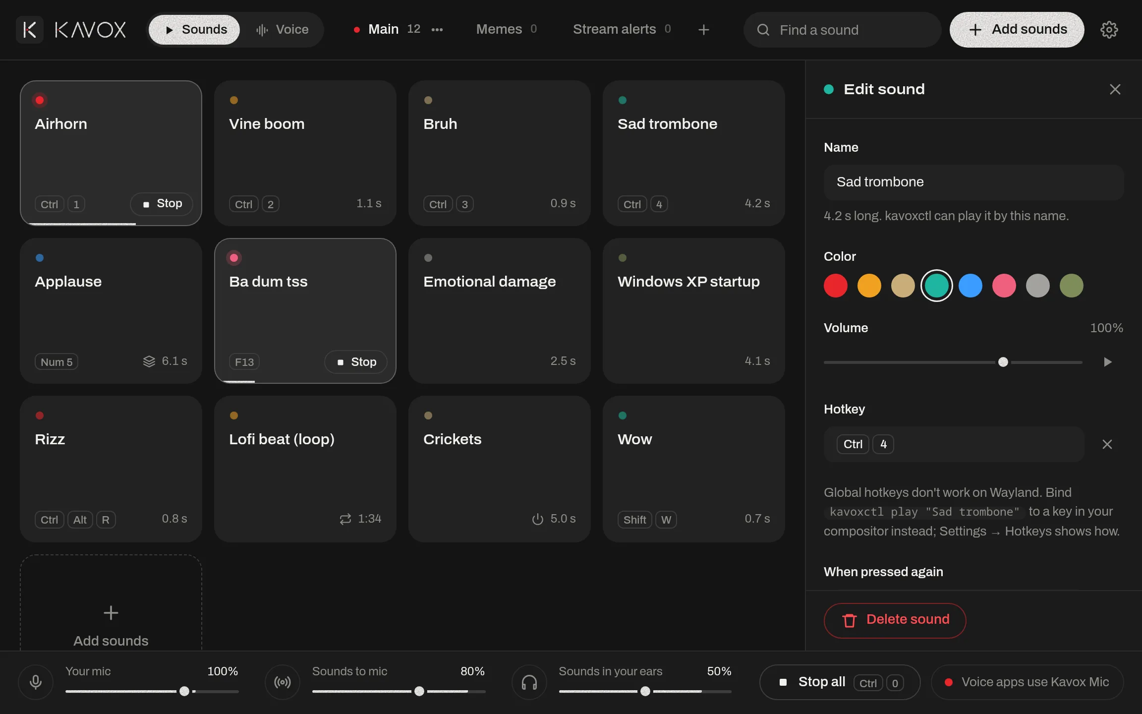Screen dimensions: 1142x714
Task: Click the 'When pressed again' label
Action: [883, 572]
